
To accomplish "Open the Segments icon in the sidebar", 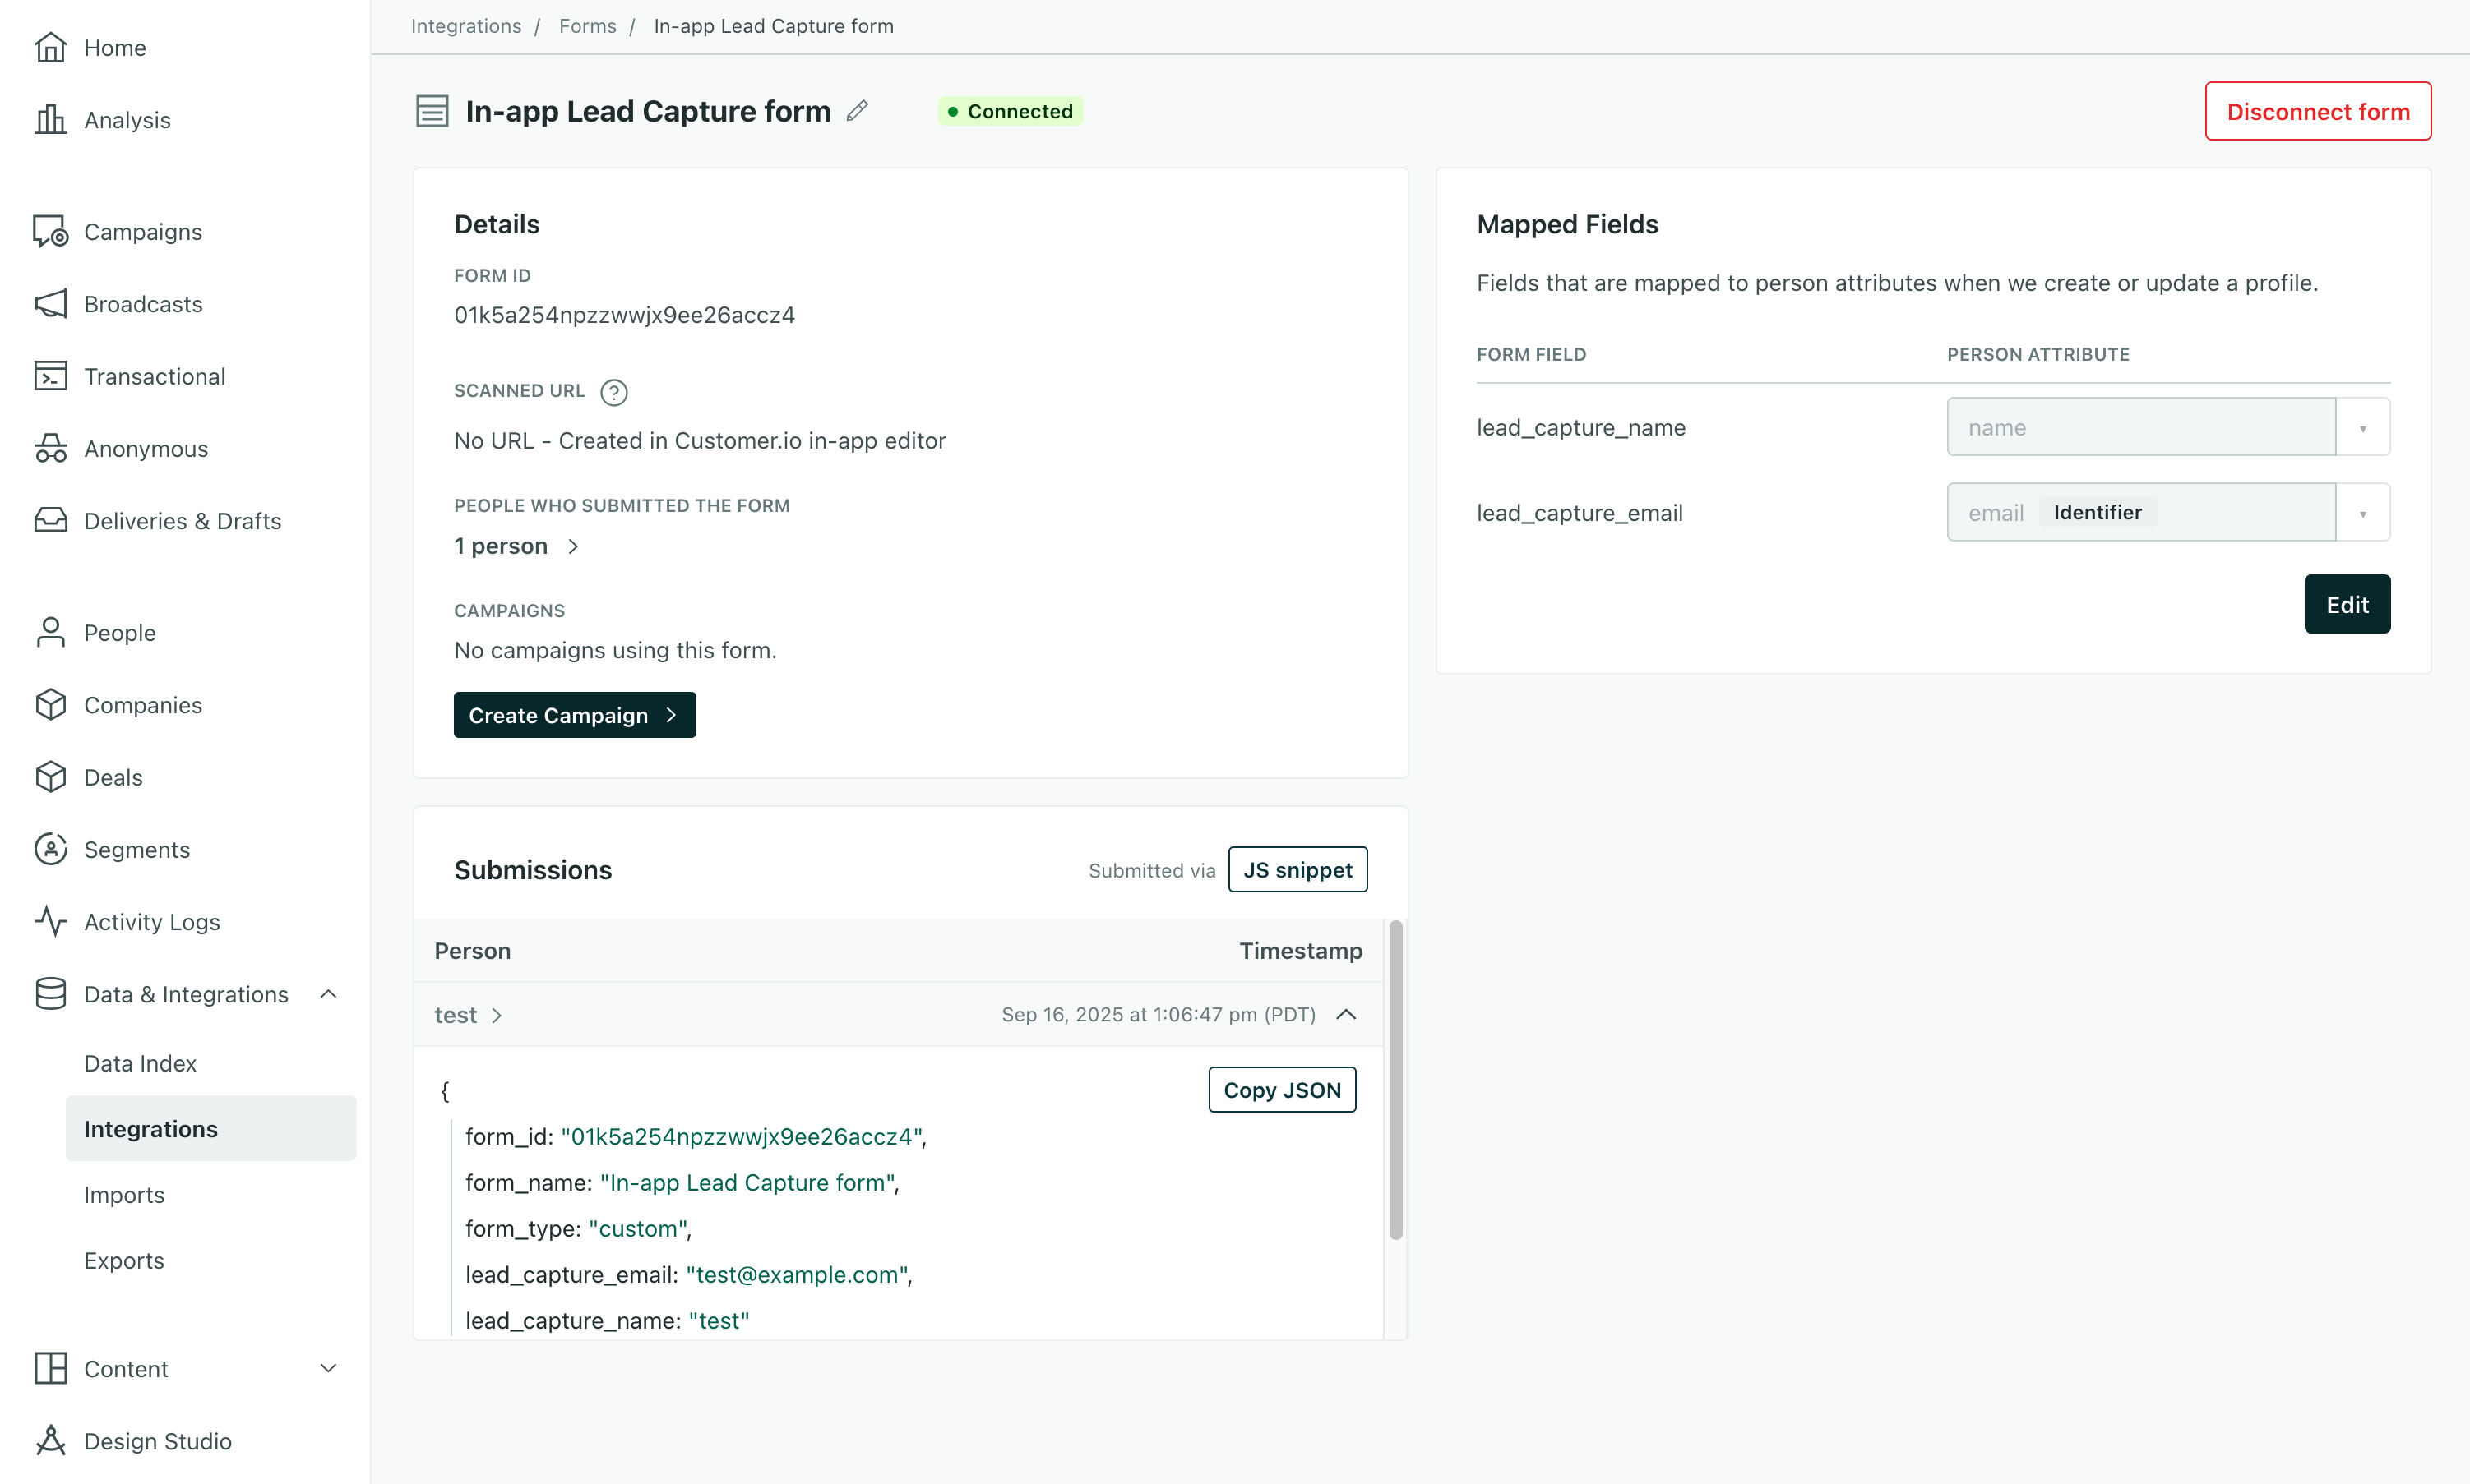I will tap(51, 849).
